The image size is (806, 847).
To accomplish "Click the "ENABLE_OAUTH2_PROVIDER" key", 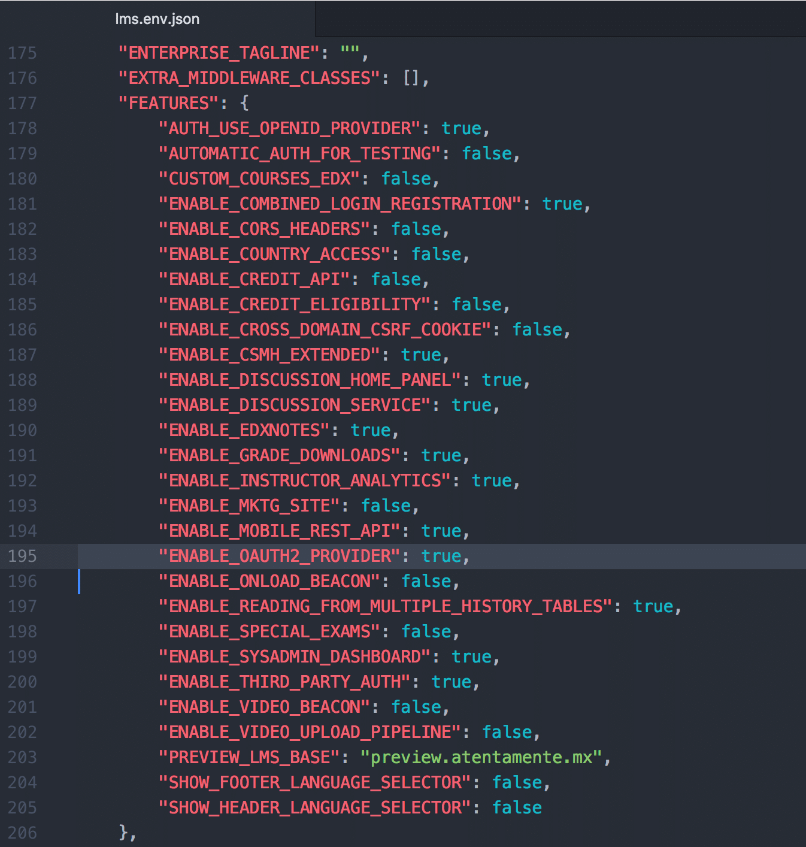I will click(x=280, y=556).
